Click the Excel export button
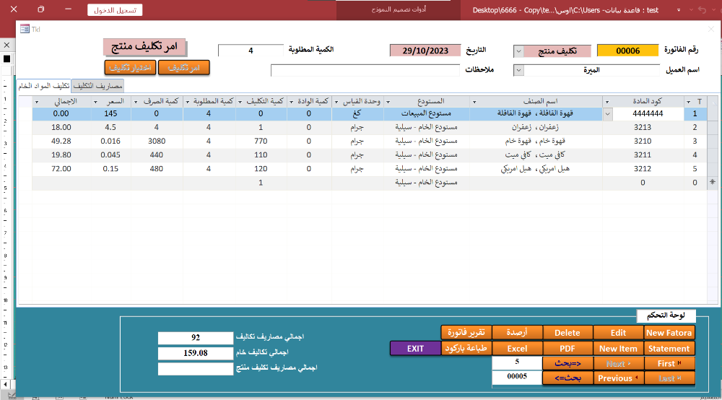722x400 pixels. click(x=517, y=349)
